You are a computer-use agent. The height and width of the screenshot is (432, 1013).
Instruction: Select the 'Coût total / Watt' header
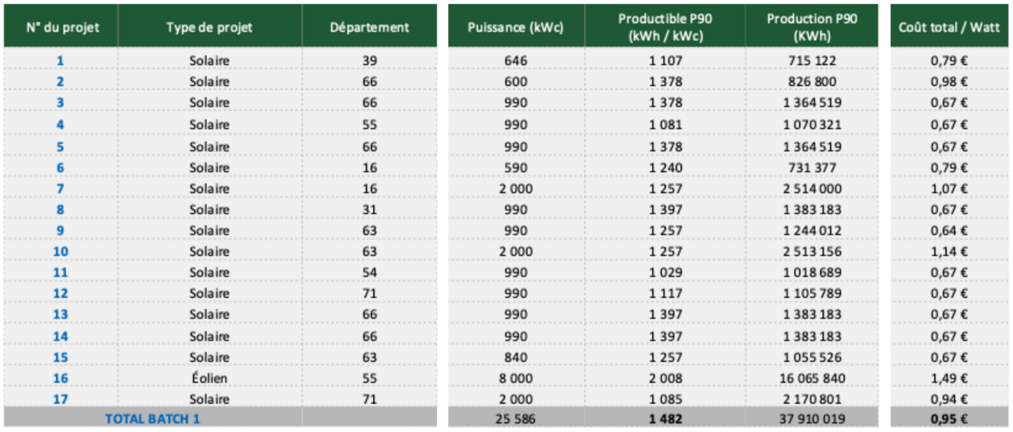(x=949, y=28)
